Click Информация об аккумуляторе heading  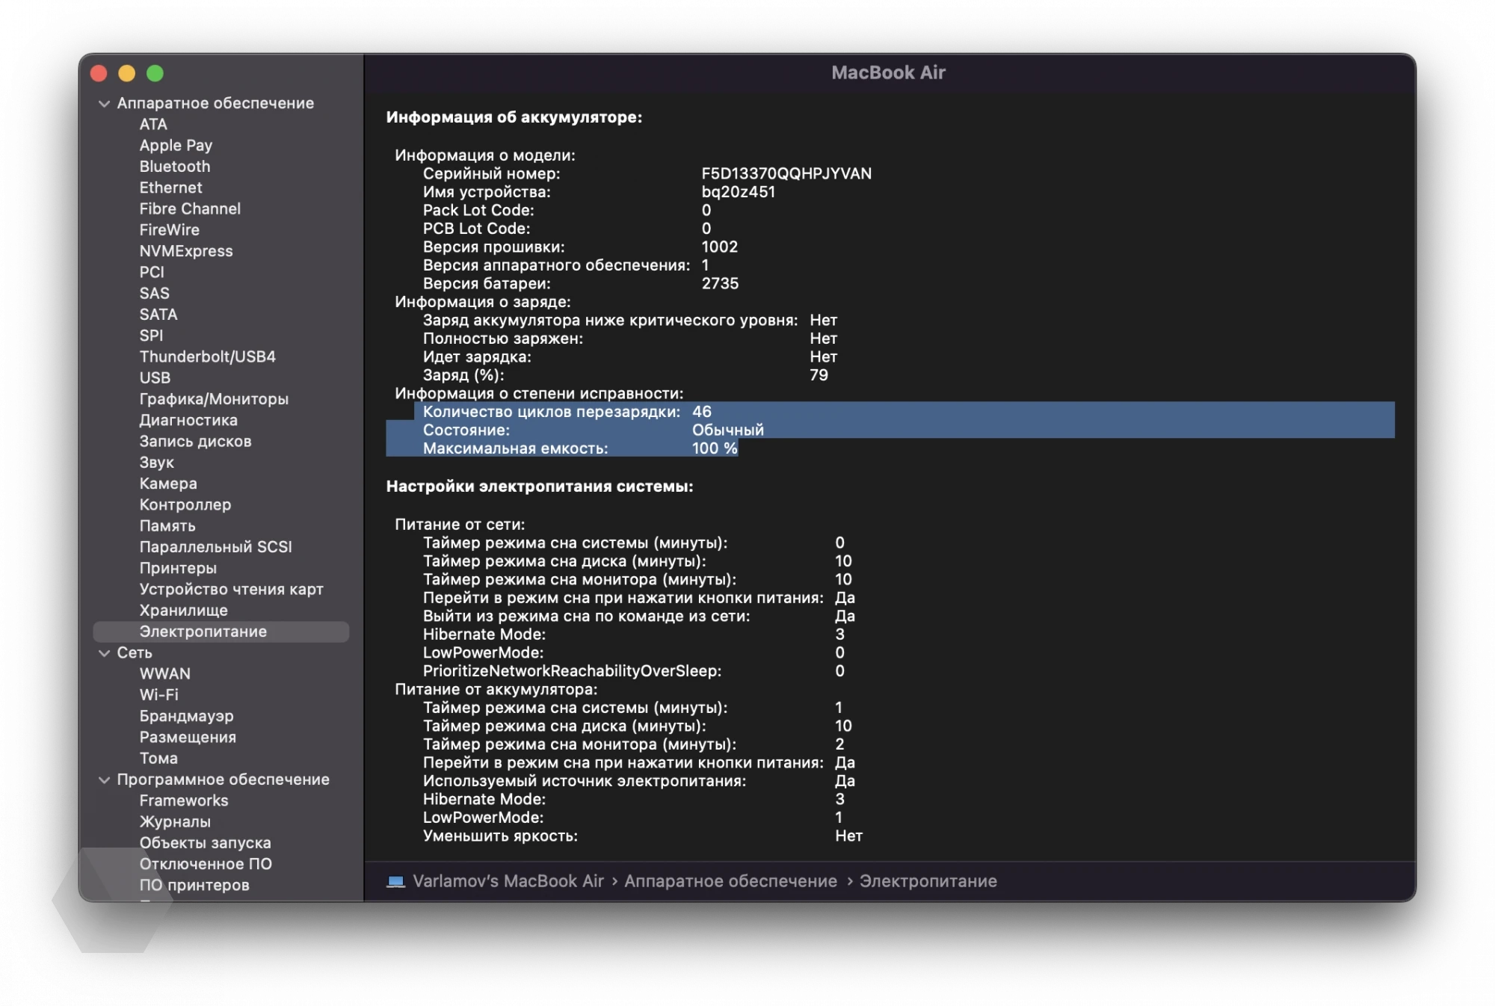click(x=514, y=117)
